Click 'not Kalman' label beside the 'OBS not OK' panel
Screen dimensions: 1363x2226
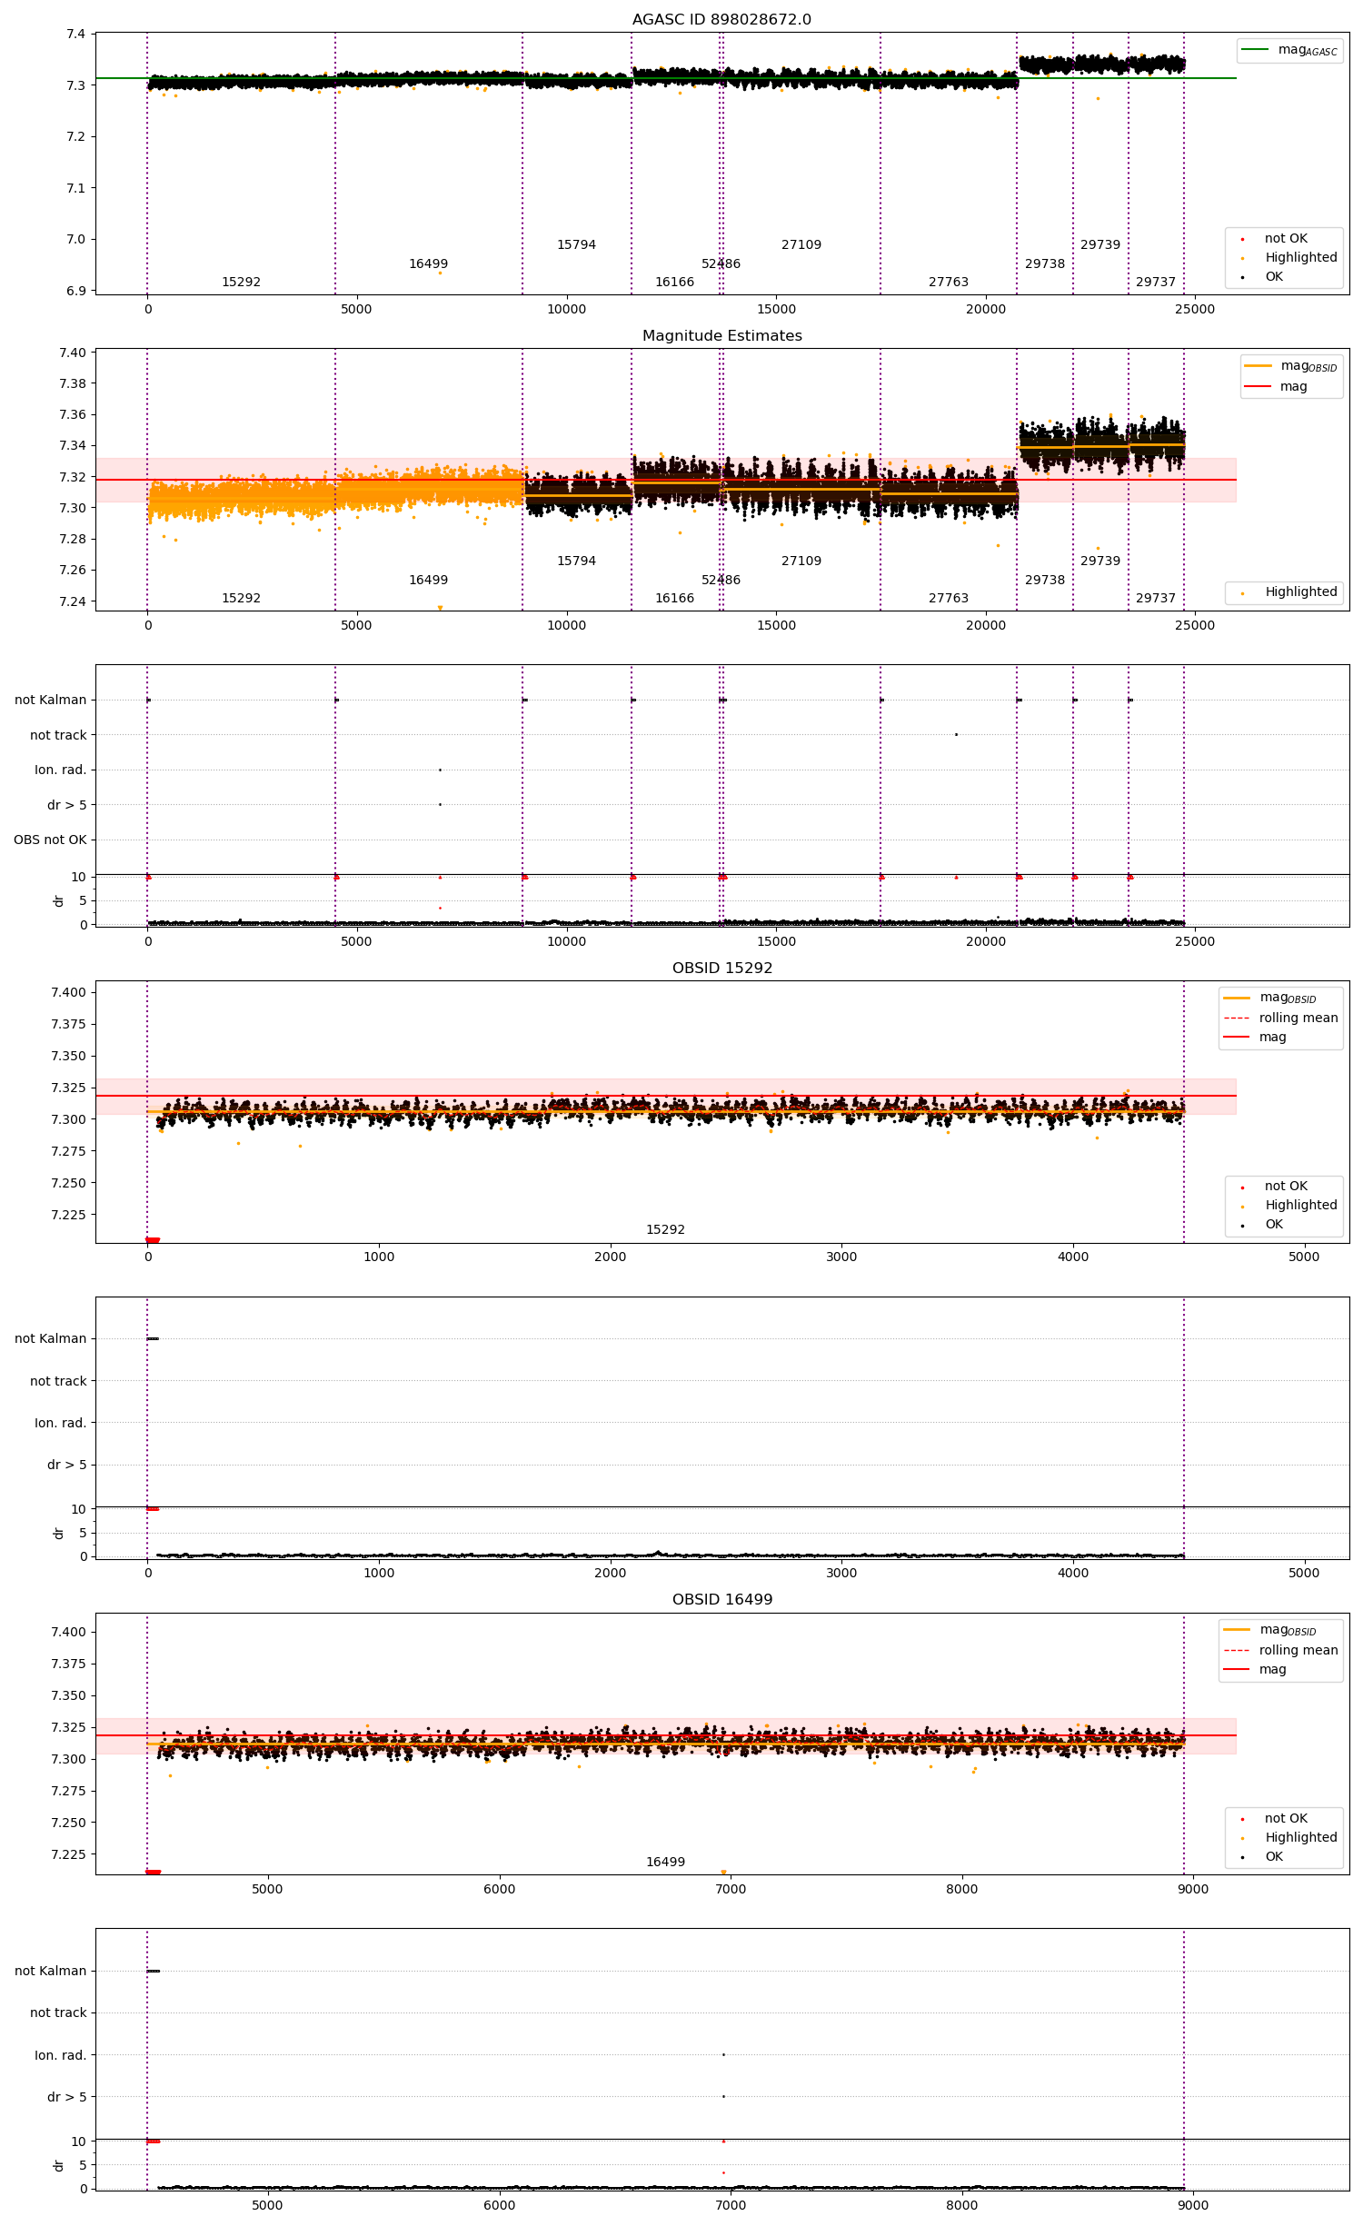50,700
